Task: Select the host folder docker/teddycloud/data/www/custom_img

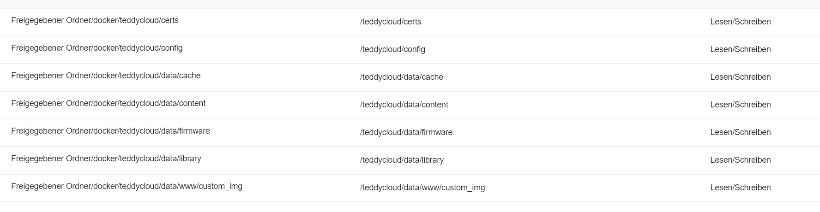Action: (x=127, y=186)
